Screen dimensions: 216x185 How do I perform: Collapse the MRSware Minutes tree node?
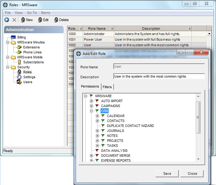[8, 42]
